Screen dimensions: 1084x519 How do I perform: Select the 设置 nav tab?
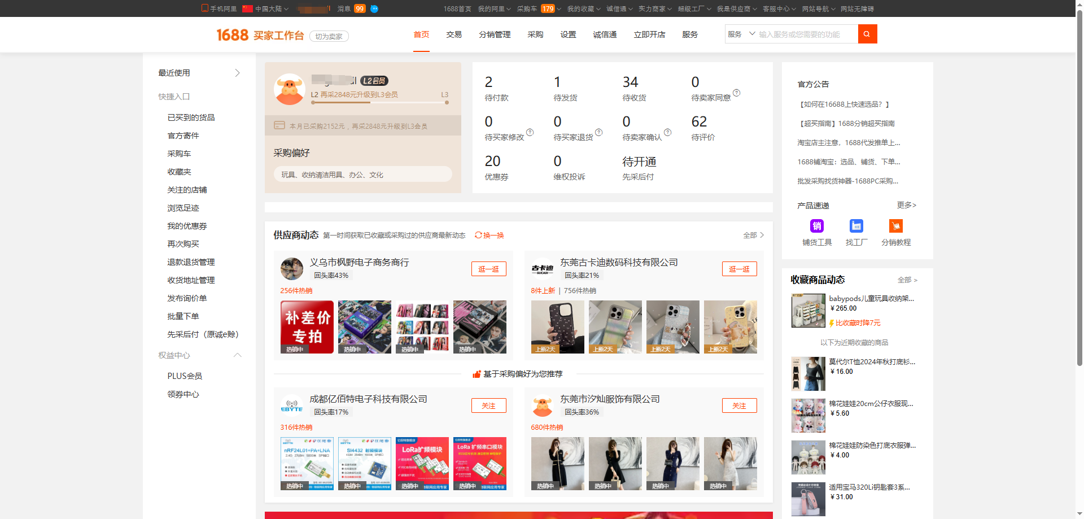pos(568,34)
